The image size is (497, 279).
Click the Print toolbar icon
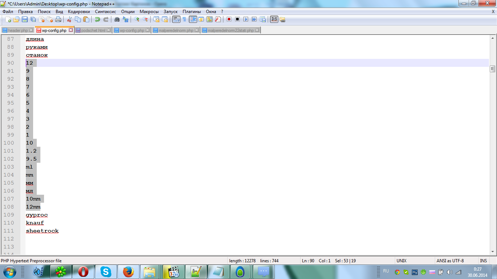point(58,20)
